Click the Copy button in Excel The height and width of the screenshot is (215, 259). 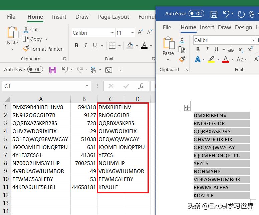pos(33,39)
